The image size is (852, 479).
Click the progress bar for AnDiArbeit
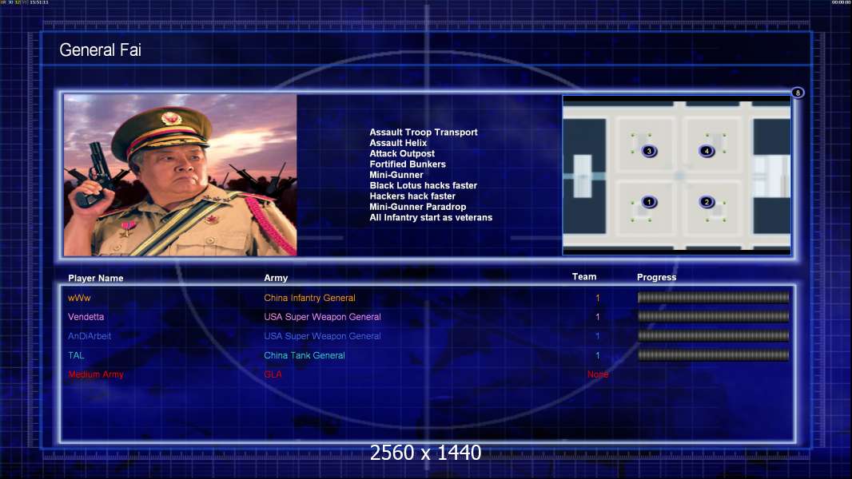[713, 336]
